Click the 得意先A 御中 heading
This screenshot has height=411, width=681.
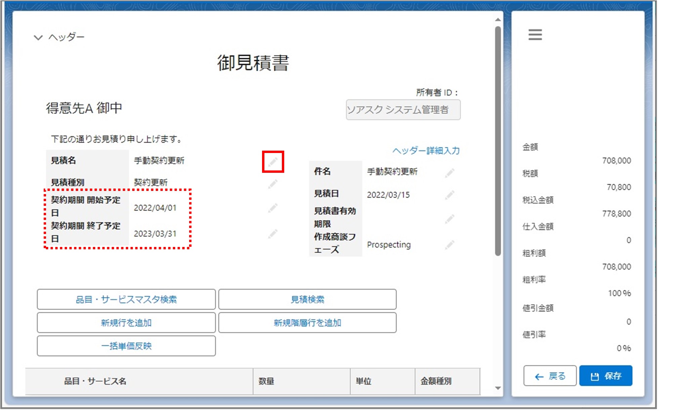[x=84, y=108]
